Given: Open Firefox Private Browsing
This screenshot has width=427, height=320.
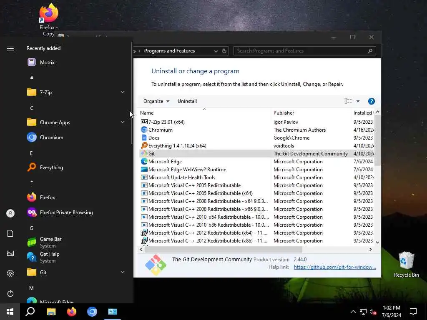Looking at the screenshot, I should point(75,212).
